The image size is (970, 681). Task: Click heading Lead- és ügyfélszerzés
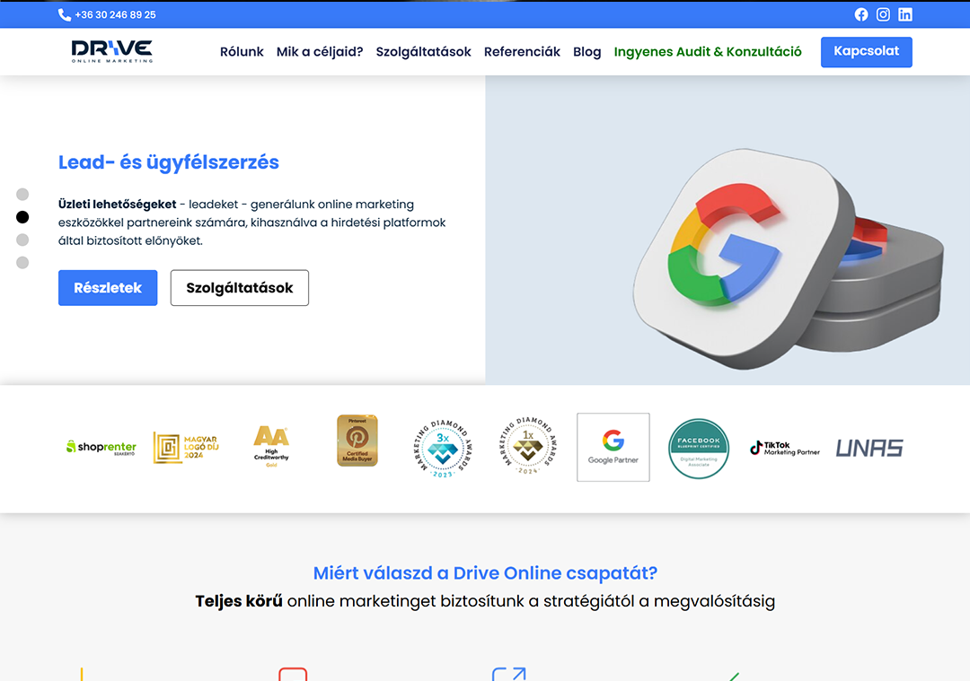169,162
